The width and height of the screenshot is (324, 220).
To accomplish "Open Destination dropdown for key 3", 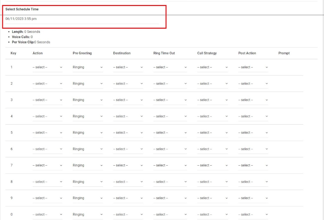I will 128,100.
